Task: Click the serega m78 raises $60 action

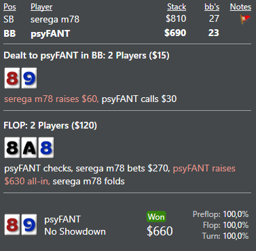Action: coord(52,99)
